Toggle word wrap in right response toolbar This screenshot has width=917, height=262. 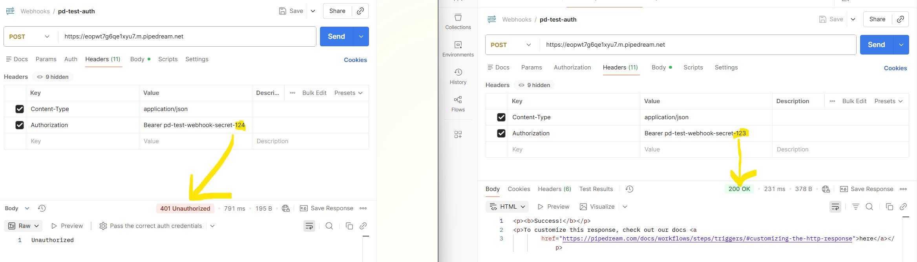[x=835, y=207]
